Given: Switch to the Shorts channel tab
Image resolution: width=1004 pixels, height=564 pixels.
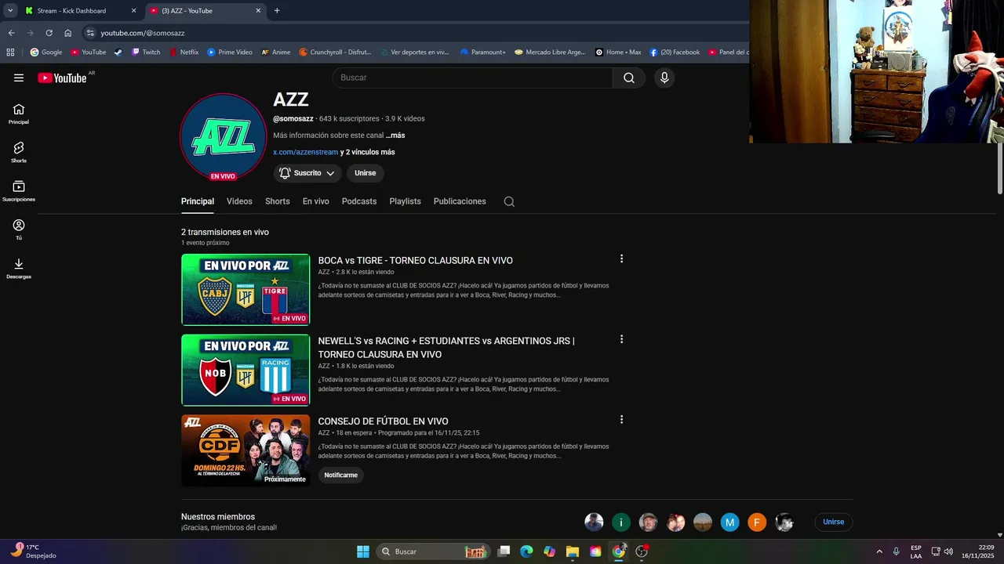Looking at the screenshot, I should point(278,201).
